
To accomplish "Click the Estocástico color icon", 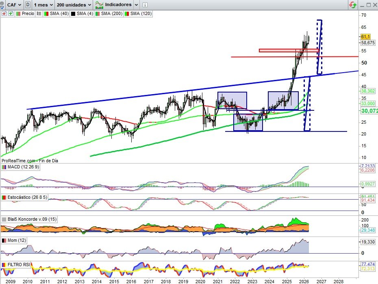I will pyautogui.click(x=4, y=197).
